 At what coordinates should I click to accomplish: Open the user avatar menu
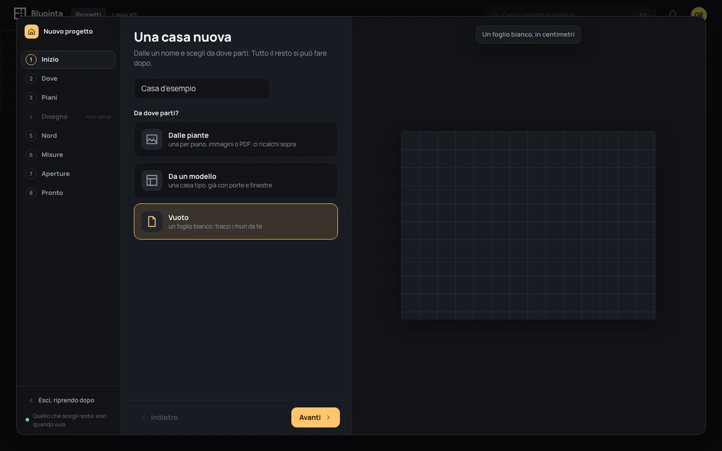click(x=699, y=14)
